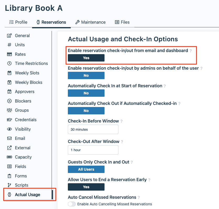Enable admin check-in/out on behalf of users
The image size is (219, 209).
coord(86,75)
